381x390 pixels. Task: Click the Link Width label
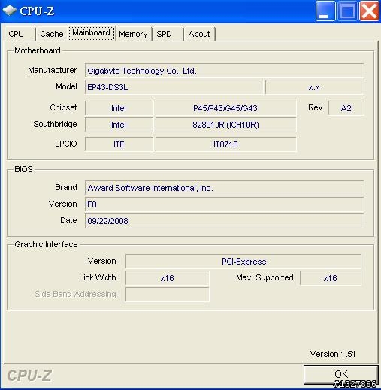tap(98, 277)
